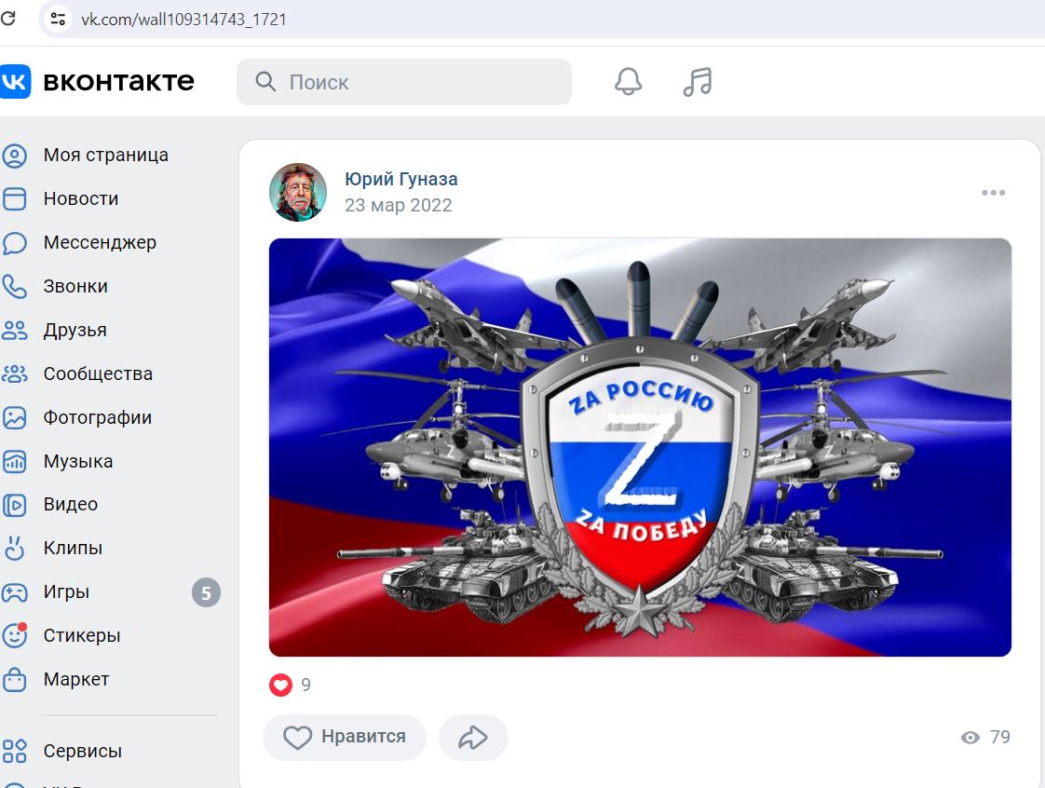This screenshot has width=1045, height=788.
Task: Click the Клипы sidebar icon
Action: click(14, 548)
